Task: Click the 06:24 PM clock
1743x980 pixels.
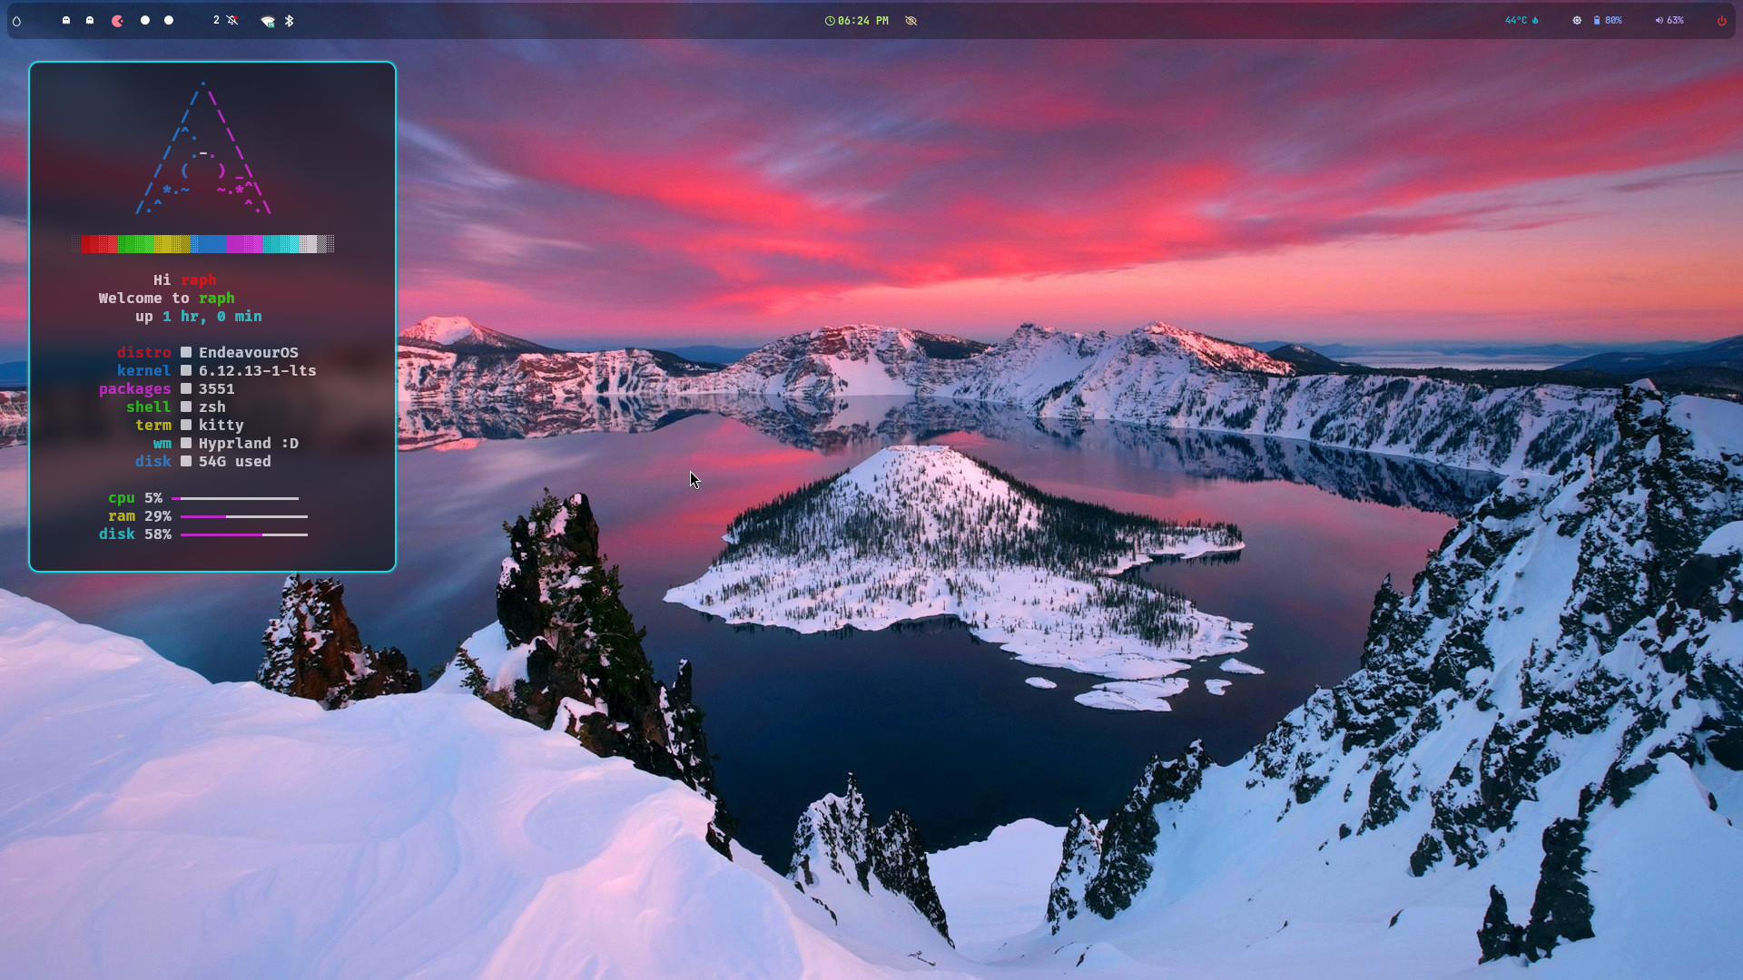Action: [857, 20]
